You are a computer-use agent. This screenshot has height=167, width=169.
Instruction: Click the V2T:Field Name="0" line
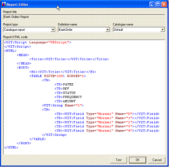tap(107, 114)
